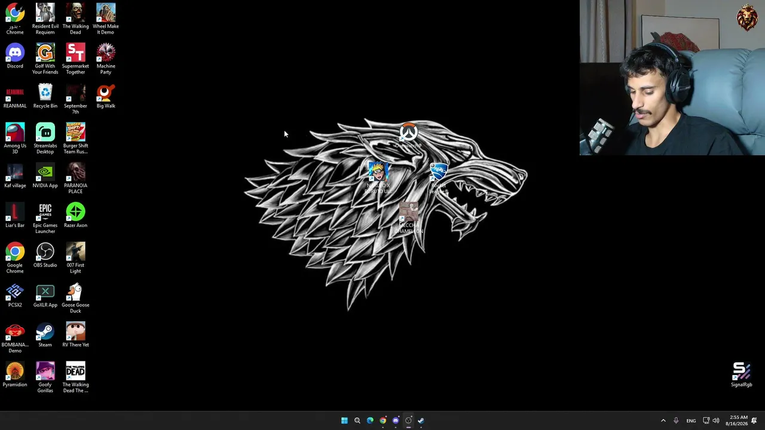Image resolution: width=765 pixels, height=430 pixels.
Task: Switch to OBS Studio on the taskbar
Action: pos(409,420)
